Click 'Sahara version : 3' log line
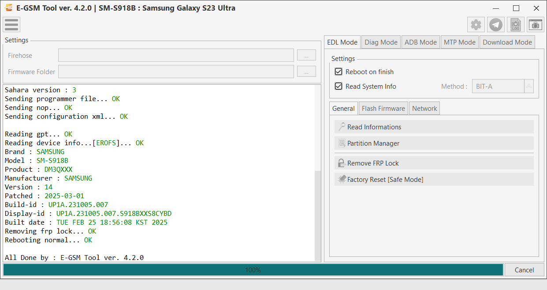This screenshot has width=547, height=290. pos(41,90)
